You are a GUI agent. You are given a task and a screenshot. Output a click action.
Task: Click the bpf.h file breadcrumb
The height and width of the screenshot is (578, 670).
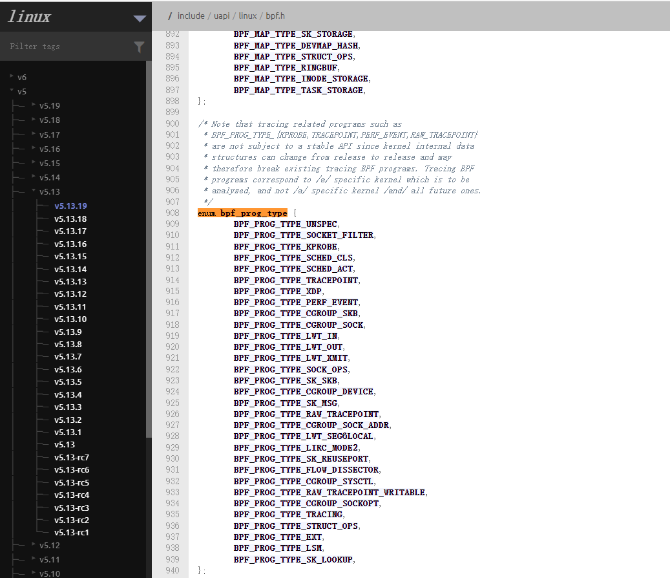pos(275,16)
